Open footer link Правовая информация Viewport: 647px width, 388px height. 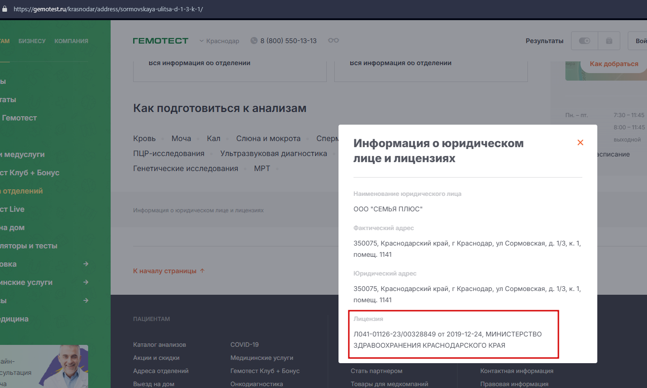pos(514,384)
